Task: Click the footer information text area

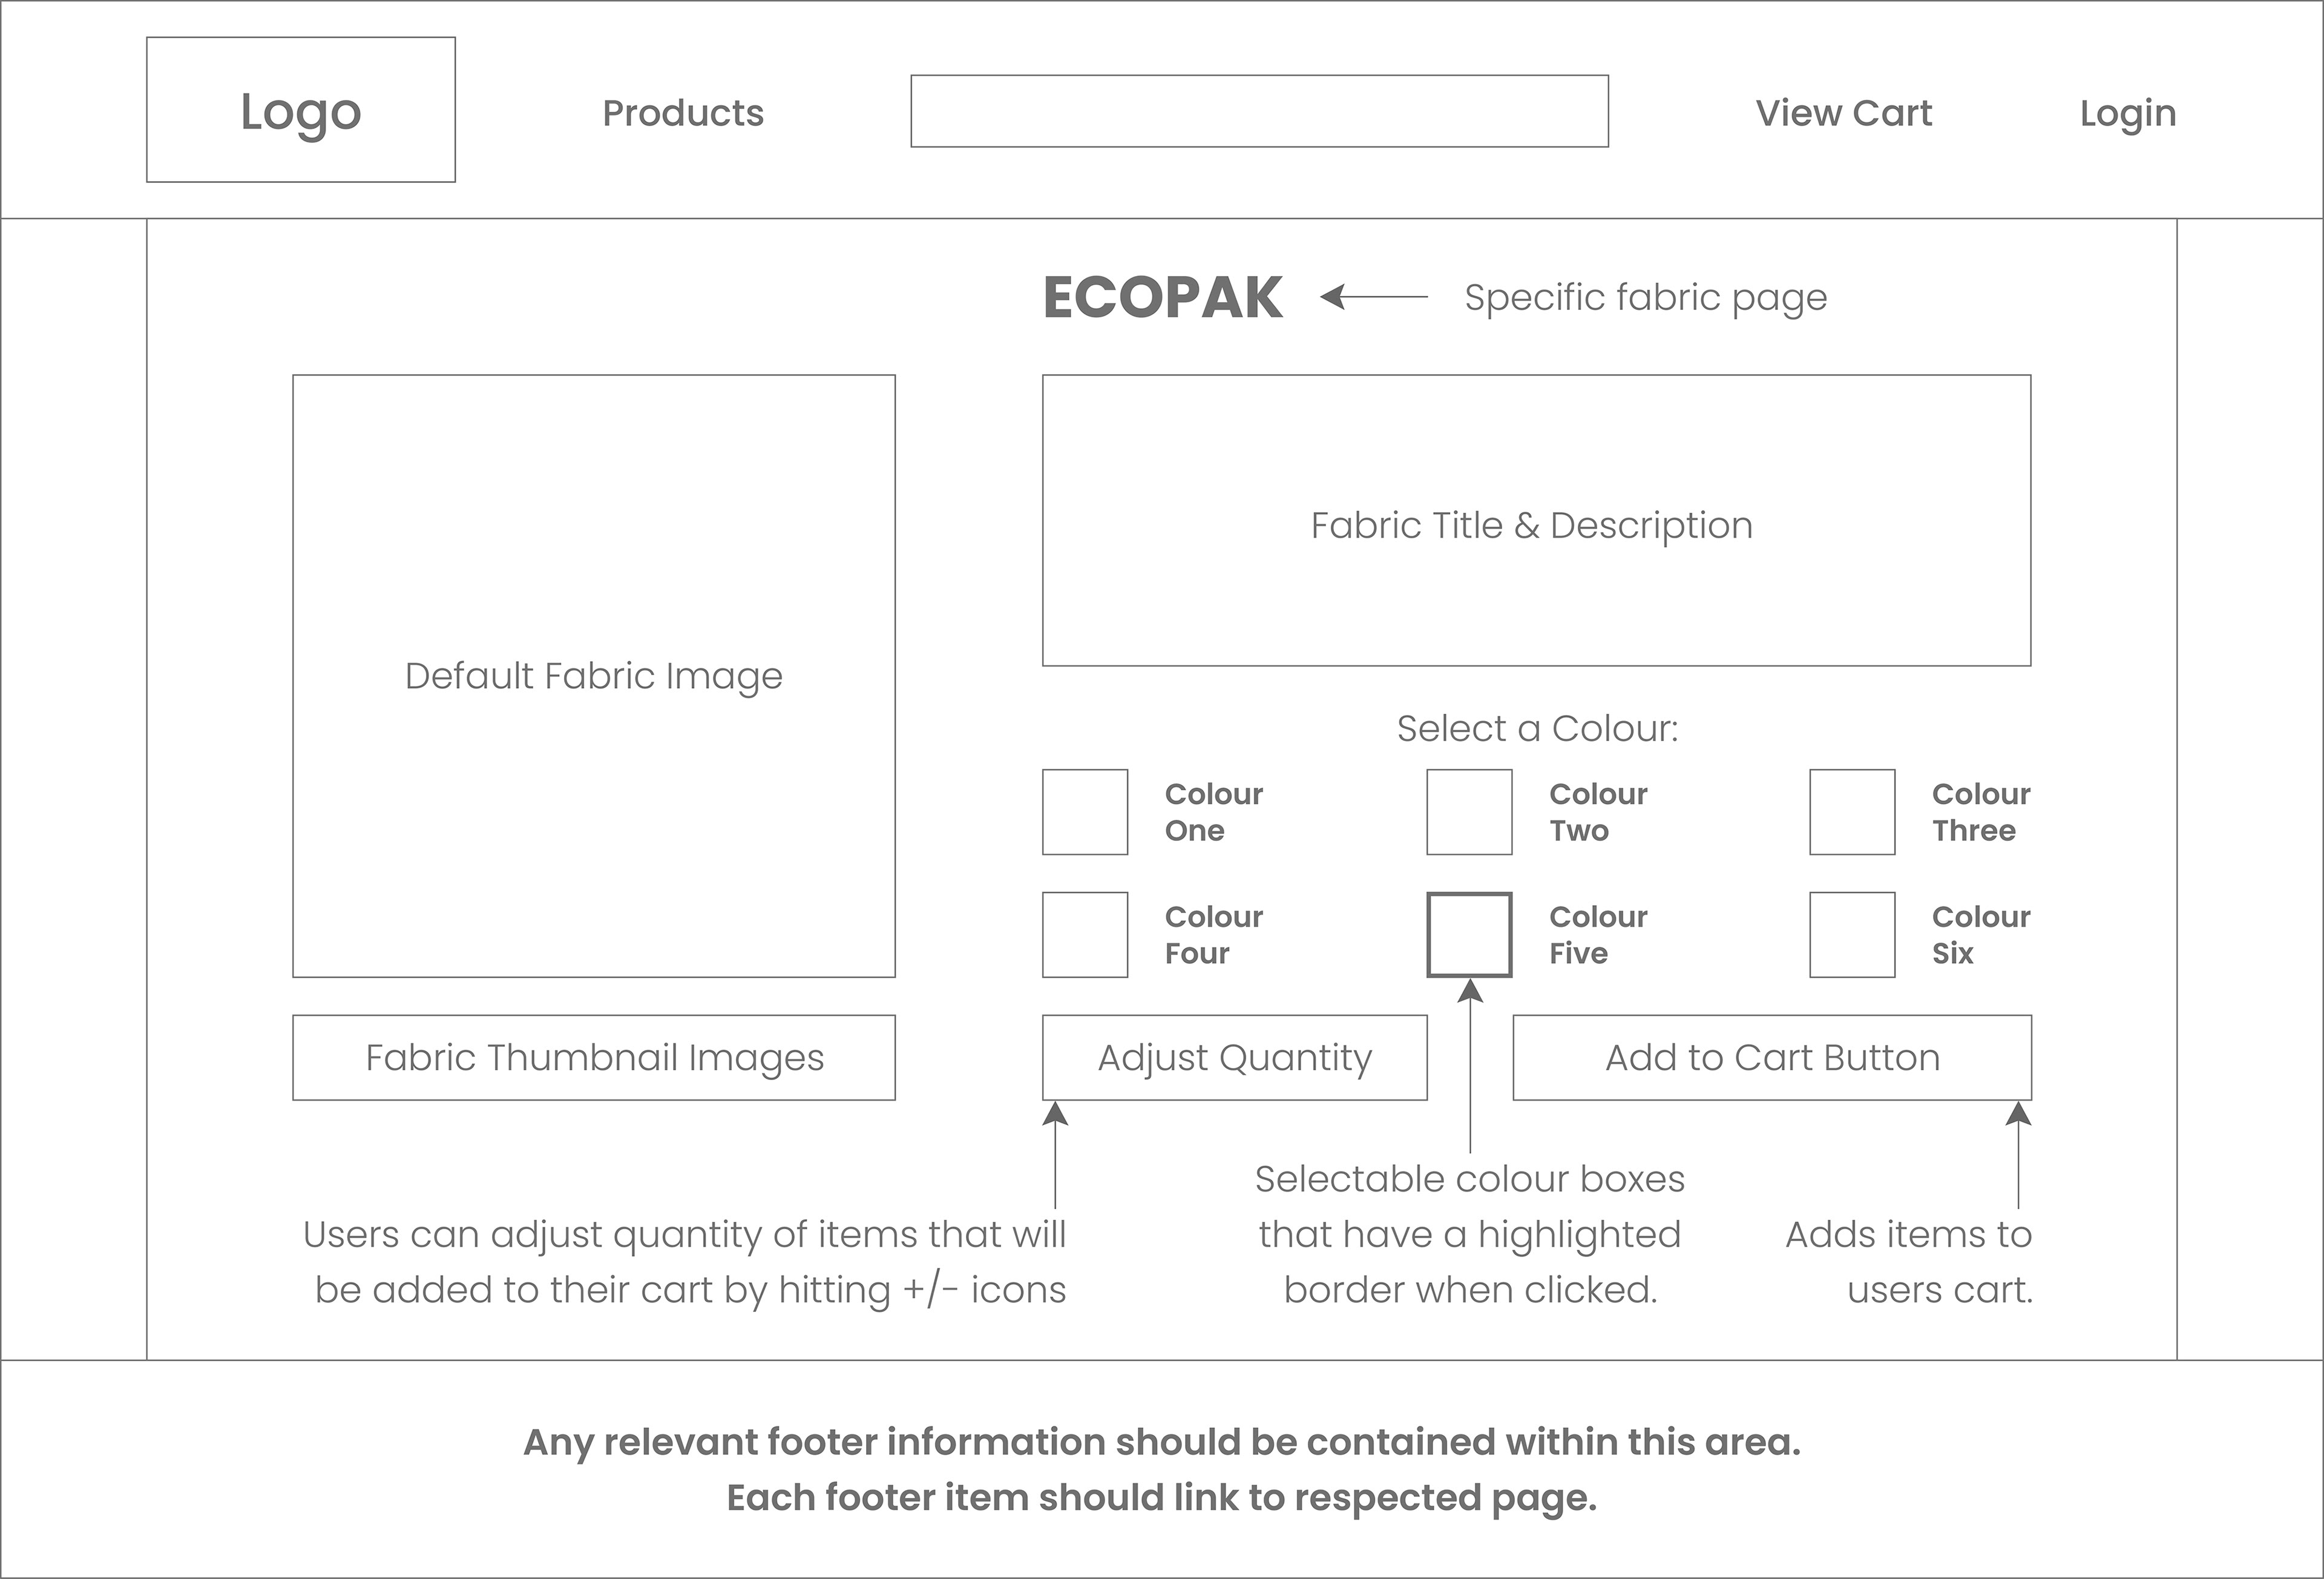Action: coord(1162,1469)
